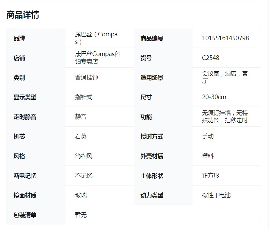Viewport: 269px width, 230px height.
Task: Click the 普通挂钟 category value
Action: click(86, 78)
